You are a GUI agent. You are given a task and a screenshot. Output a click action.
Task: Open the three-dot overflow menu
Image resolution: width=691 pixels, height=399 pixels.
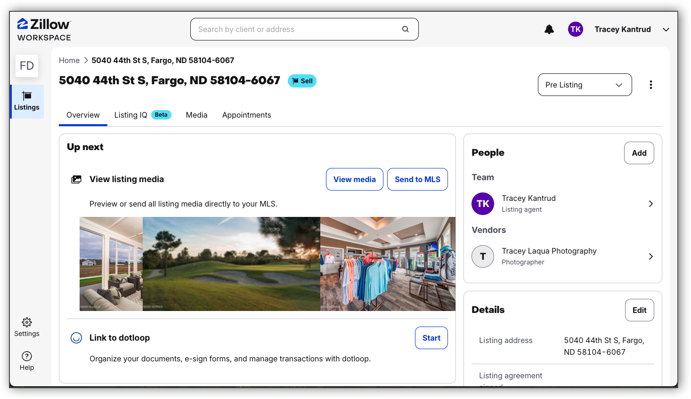pyautogui.click(x=651, y=85)
